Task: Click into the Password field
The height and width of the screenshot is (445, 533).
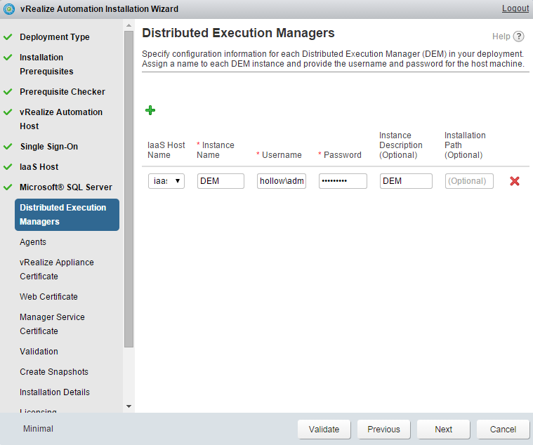Action: [x=343, y=181]
